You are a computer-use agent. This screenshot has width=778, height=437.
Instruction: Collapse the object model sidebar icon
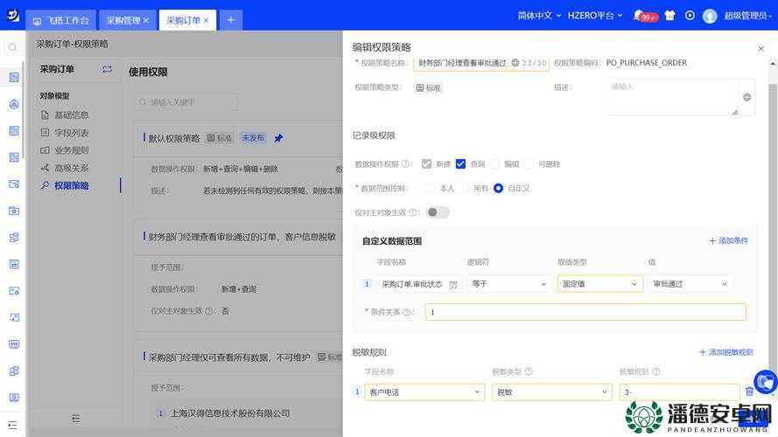tap(75, 419)
